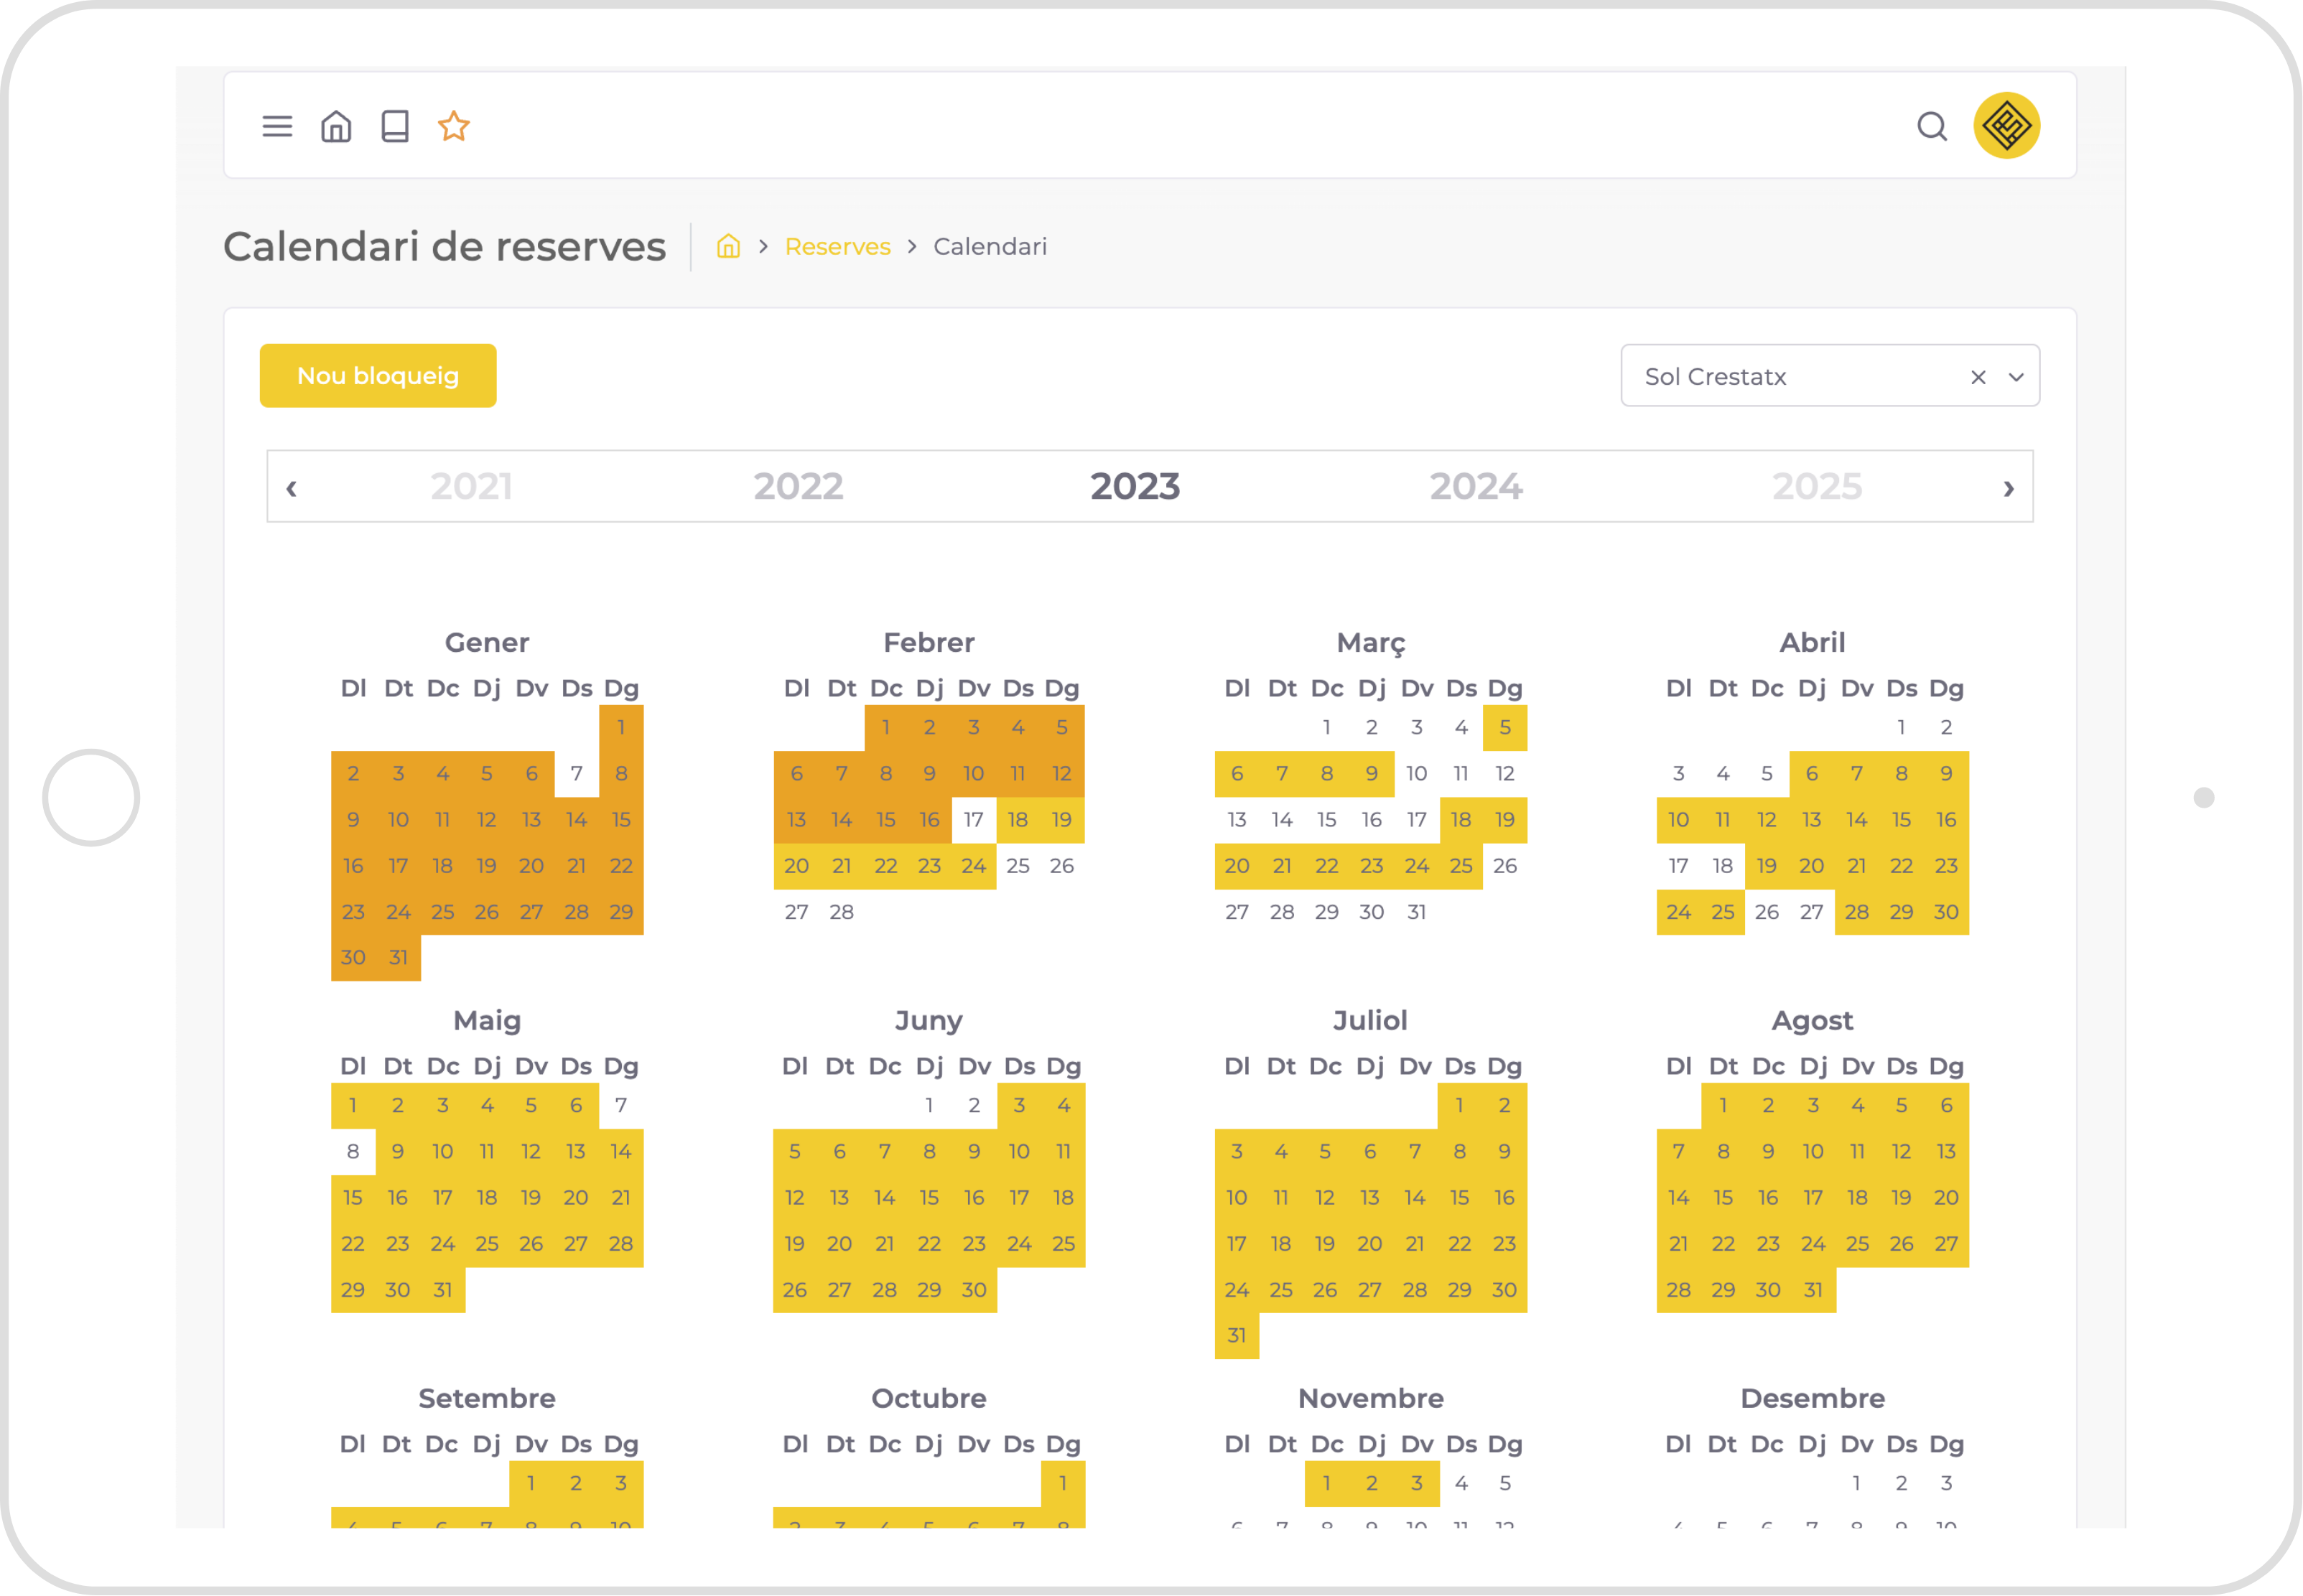This screenshot has width=2303, height=1596.
Task: Select 27 in Abril
Action: (1811, 912)
